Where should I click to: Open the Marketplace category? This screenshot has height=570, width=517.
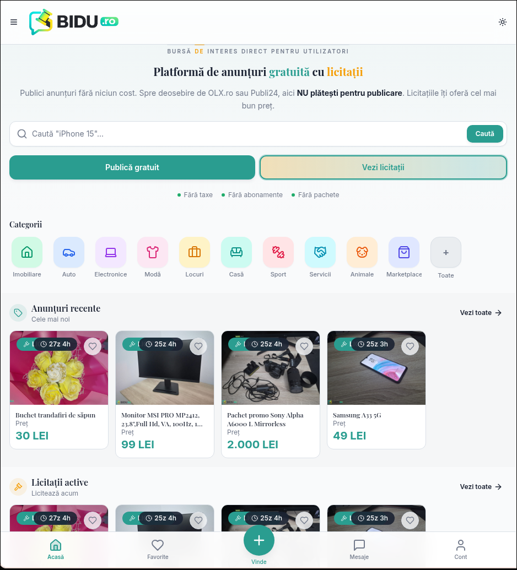pyautogui.click(x=403, y=251)
